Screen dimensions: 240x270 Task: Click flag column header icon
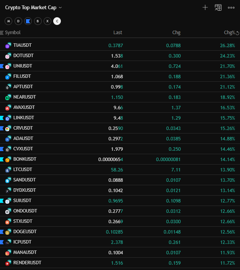click(2, 33)
